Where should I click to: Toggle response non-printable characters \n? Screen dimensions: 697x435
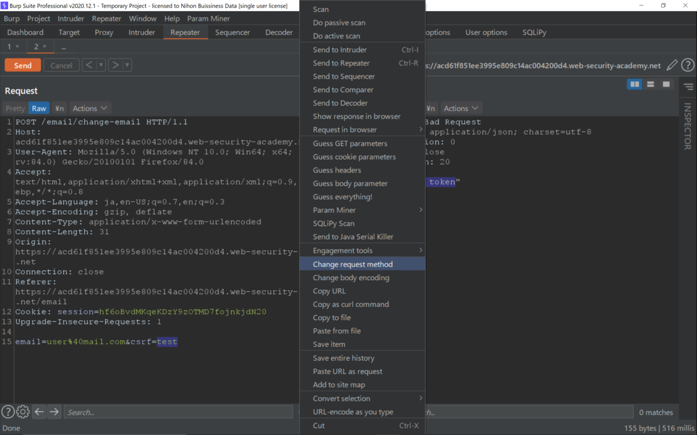(x=430, y=108)
